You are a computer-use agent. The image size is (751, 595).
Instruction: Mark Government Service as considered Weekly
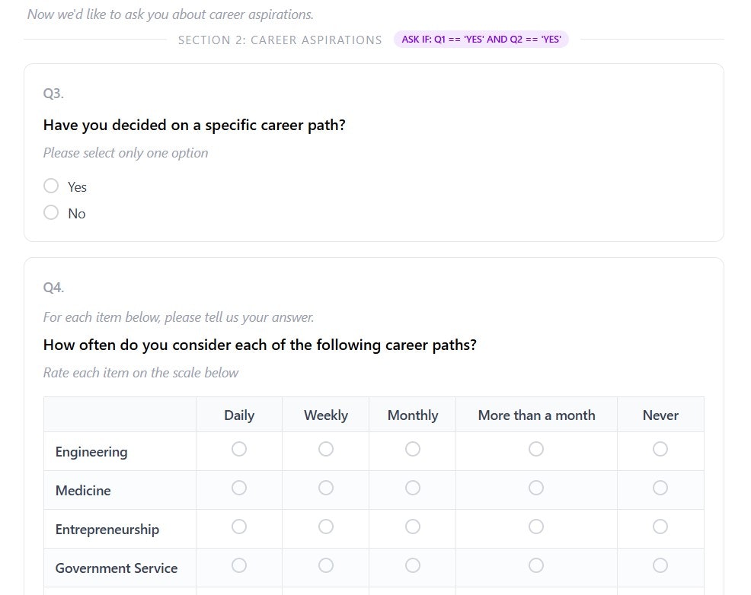tap(325, 565)
